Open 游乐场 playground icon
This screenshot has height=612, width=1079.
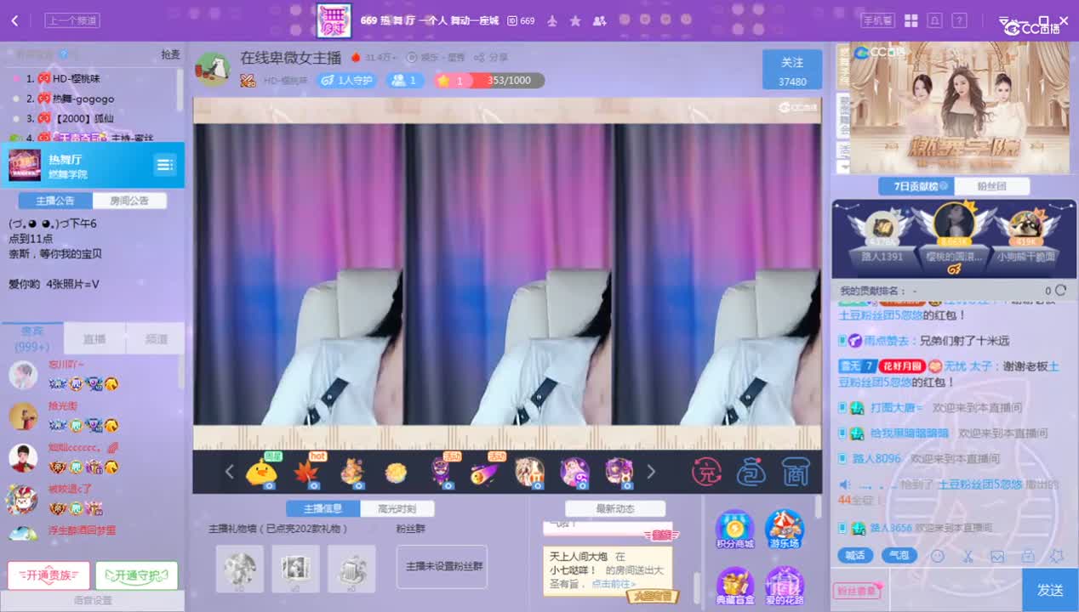point(784,530)
